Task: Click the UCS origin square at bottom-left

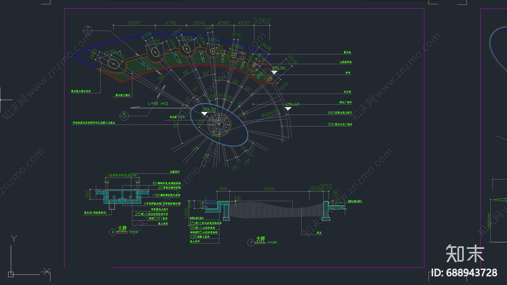Action: (x=11, y=274)
